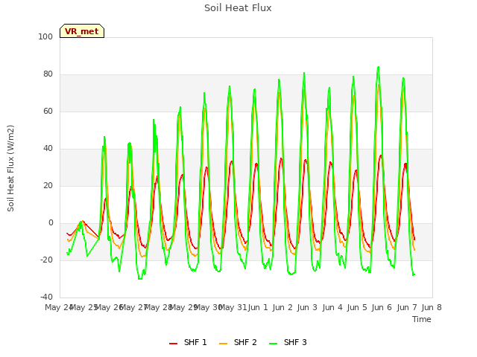Click the -20 y-axis tick label

click(46, 260)
